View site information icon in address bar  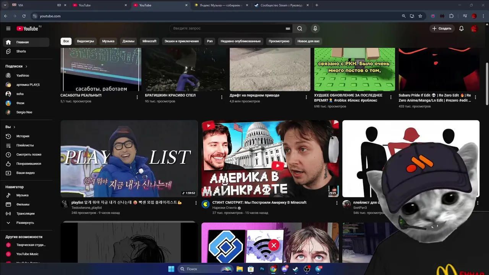(35, 16)
